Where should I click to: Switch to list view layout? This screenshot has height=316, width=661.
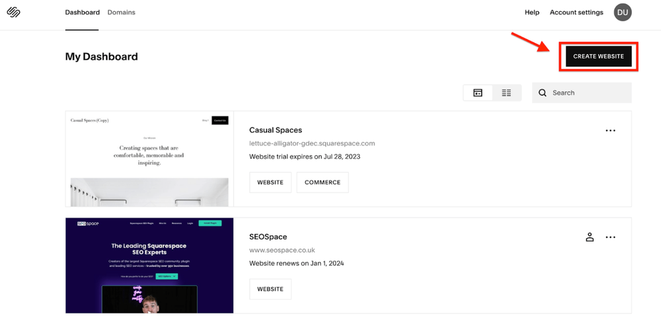[506, 93]
